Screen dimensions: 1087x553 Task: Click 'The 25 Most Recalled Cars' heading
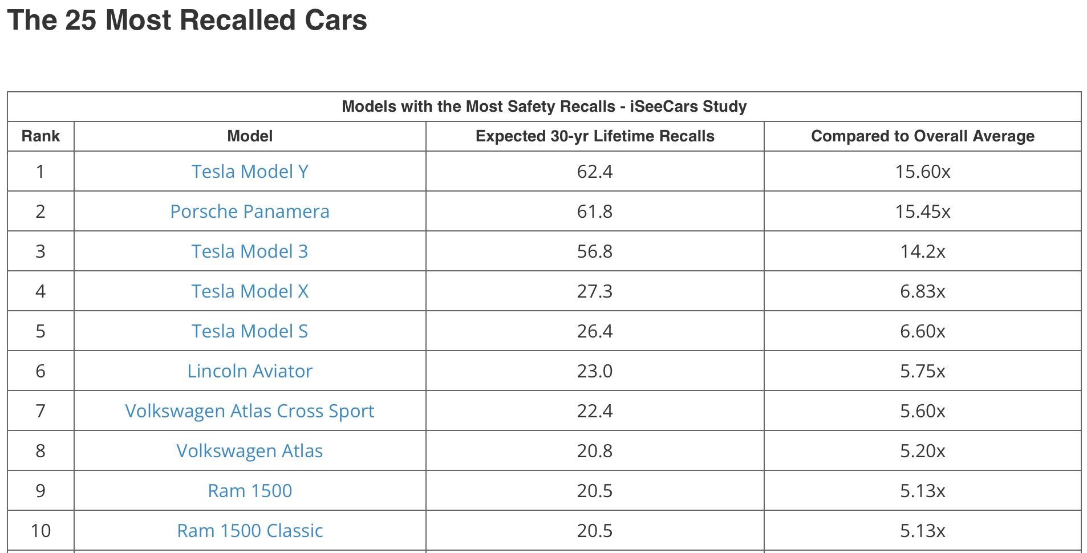[187, 21]
